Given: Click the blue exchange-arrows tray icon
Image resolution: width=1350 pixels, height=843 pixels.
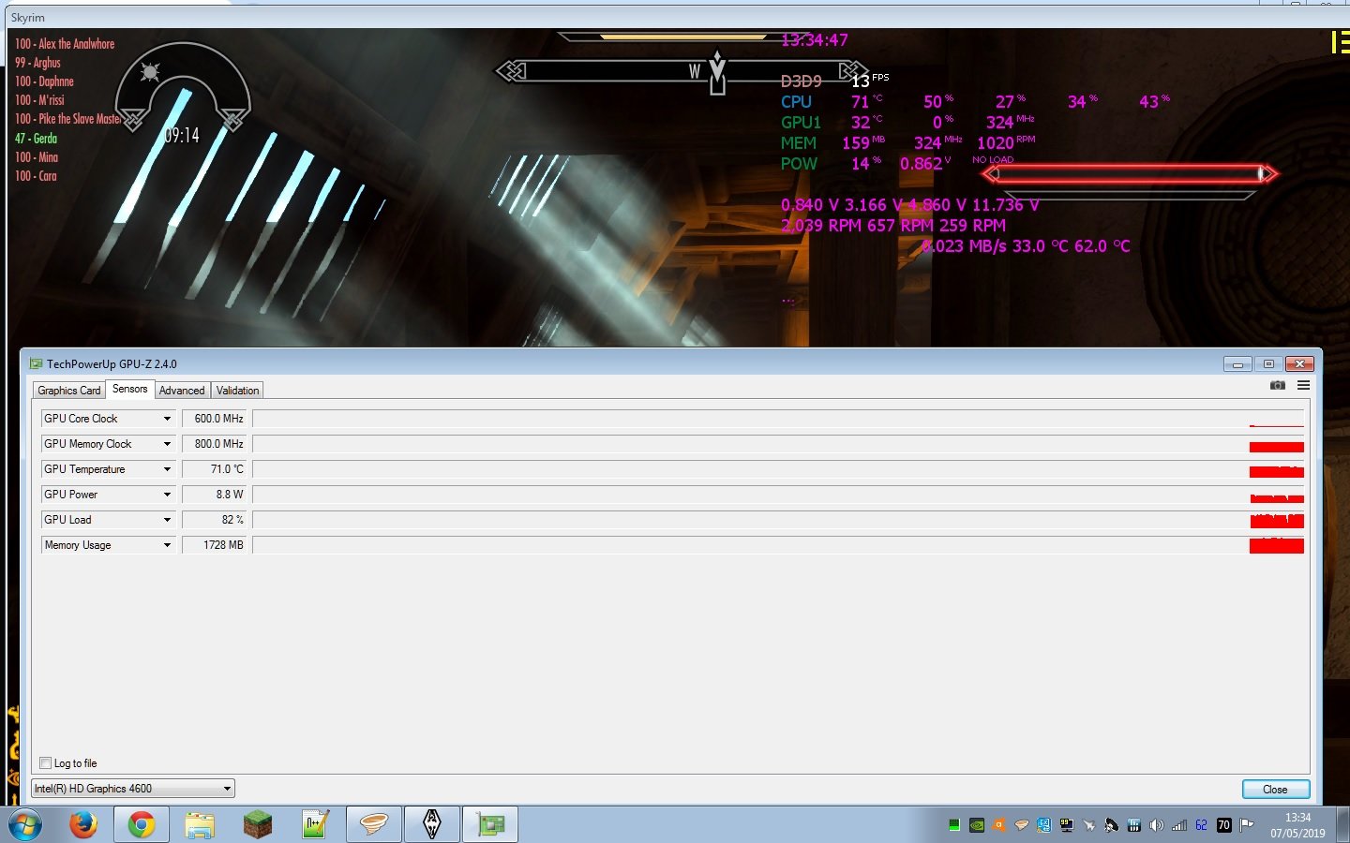Looking at the screenshot, I should pos(1044,825).
